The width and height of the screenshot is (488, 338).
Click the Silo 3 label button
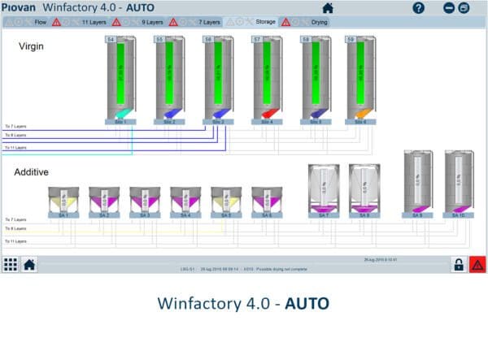(218, 122)
